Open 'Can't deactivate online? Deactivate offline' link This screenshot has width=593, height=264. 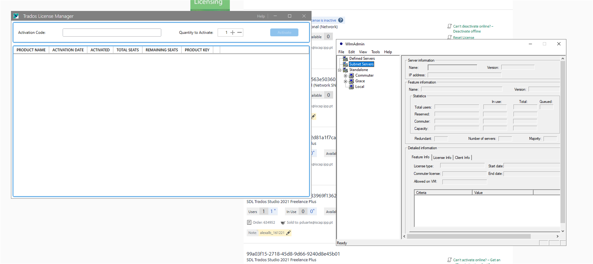[x=473, y=29]
